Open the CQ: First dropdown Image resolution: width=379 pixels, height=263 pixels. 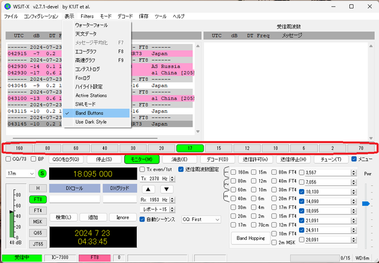[201, 220]
